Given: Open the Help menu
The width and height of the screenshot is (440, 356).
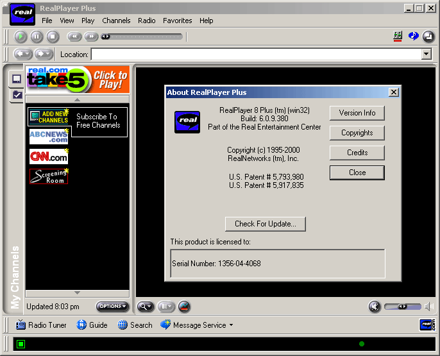Looking at the screenshot, I should [x=207, y=21].
